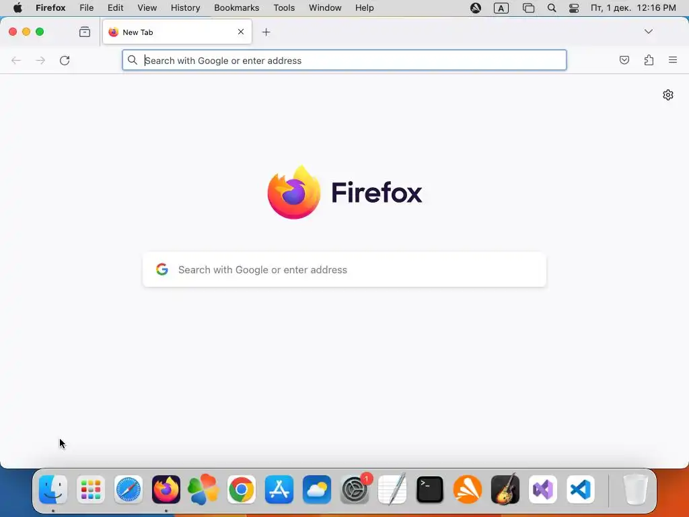Open Firefox View from the tab bar
689x517 pixels.
[85, 32]
